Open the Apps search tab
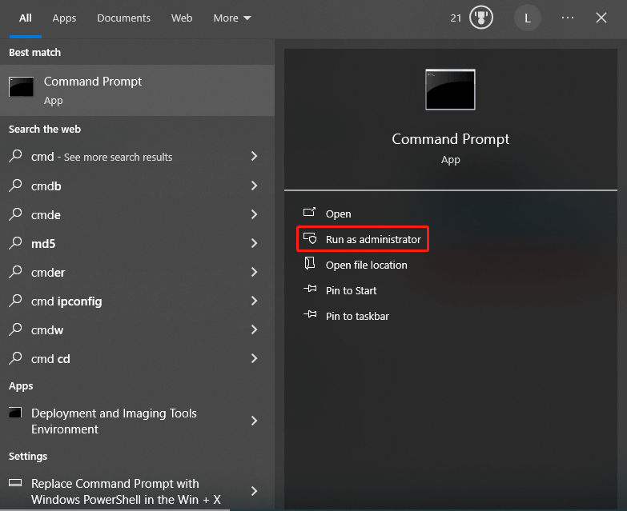 (x=64, y=18)
